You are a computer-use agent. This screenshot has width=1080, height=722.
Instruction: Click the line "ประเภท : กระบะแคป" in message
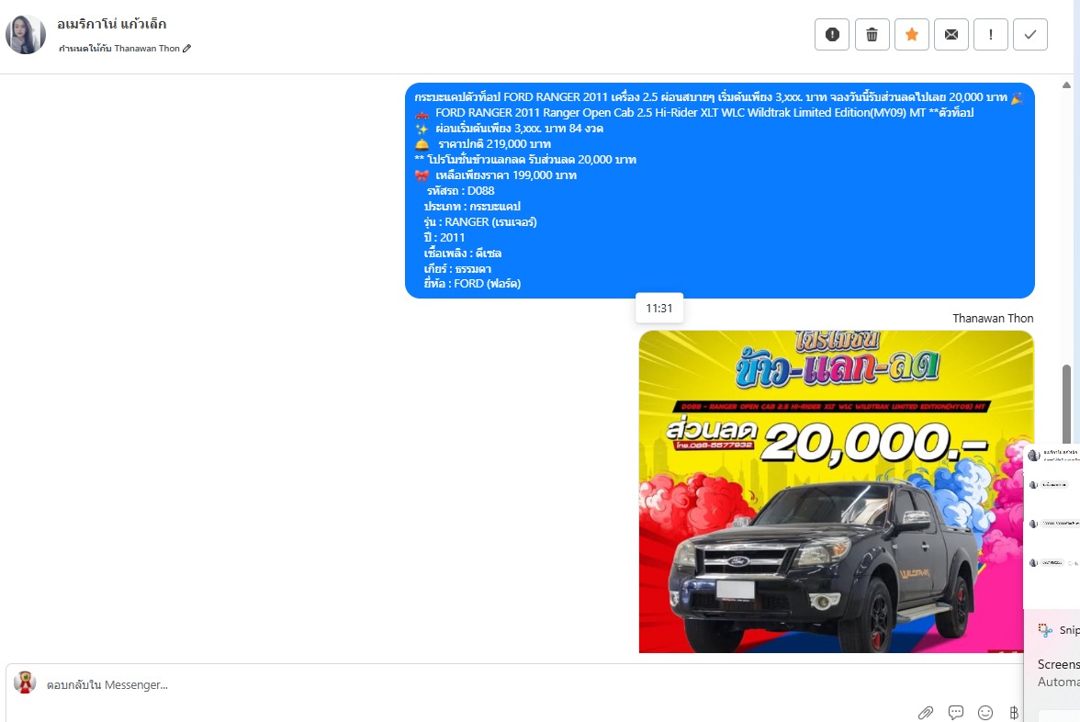(x=472, y=206)
